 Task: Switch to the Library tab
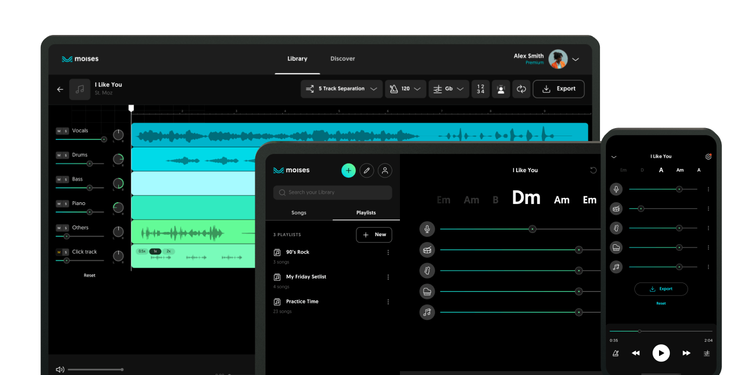tap(297, 59)
